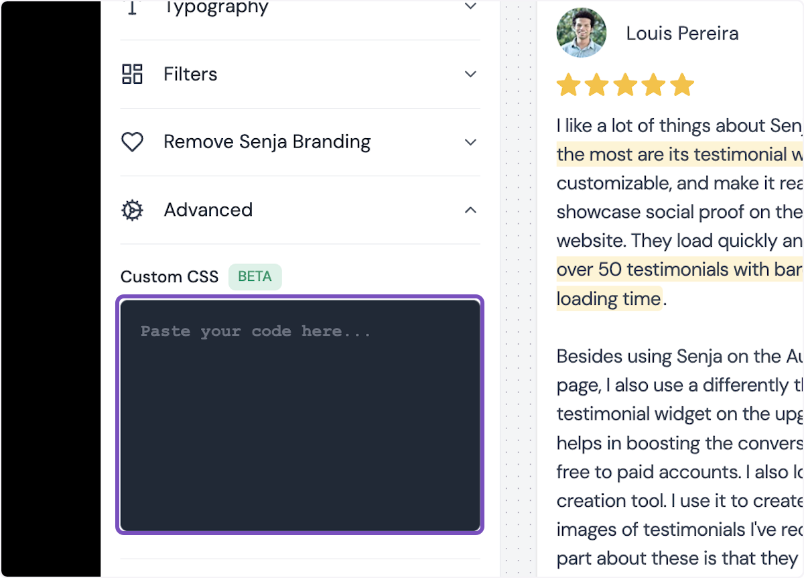Click the Filters grid icon
The height and width of the screenshot is (578, 804).
click(132, 74)
